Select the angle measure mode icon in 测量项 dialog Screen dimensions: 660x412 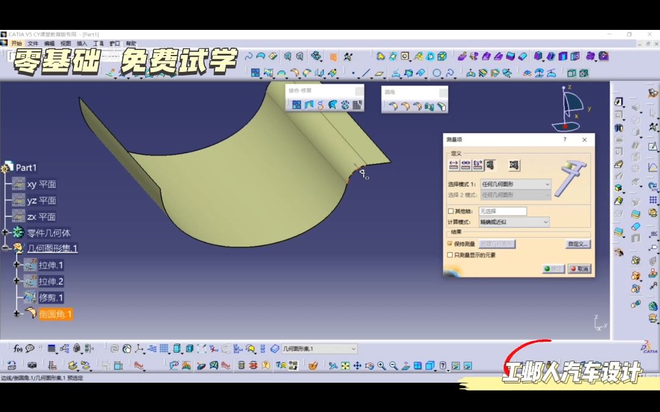[477, 165]
